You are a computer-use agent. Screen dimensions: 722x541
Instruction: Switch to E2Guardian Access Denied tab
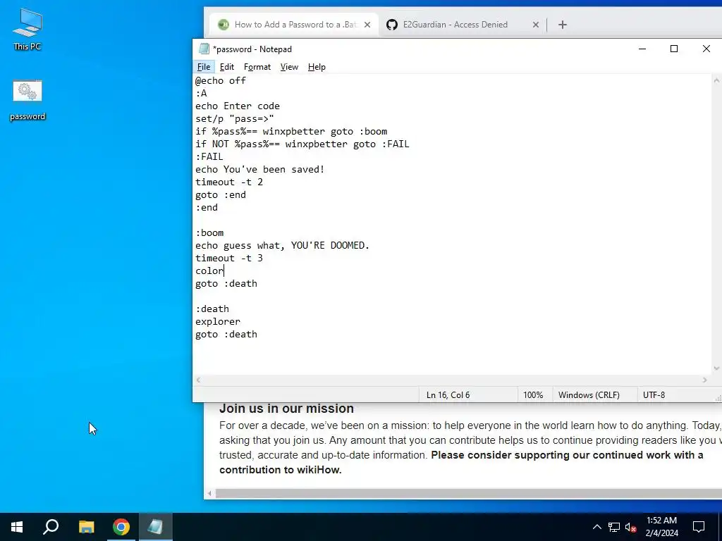click(x=455, y=25)
